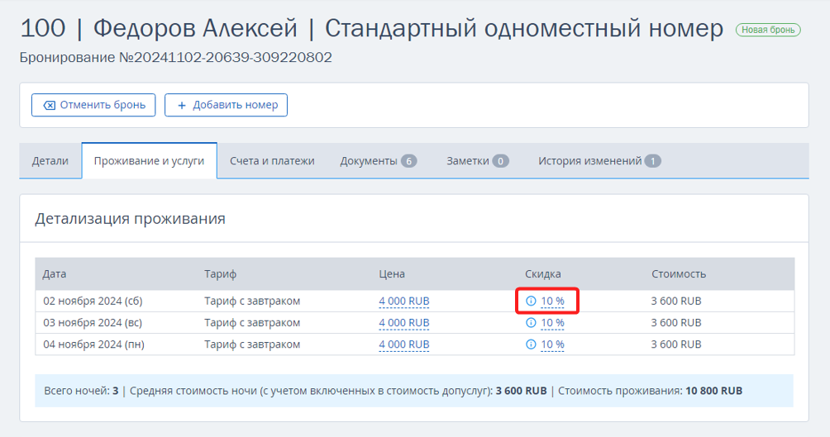Edit the 4 000 RUB price for 02 ноября
Screen dimensions: 830x437
[x=404, y=301]
